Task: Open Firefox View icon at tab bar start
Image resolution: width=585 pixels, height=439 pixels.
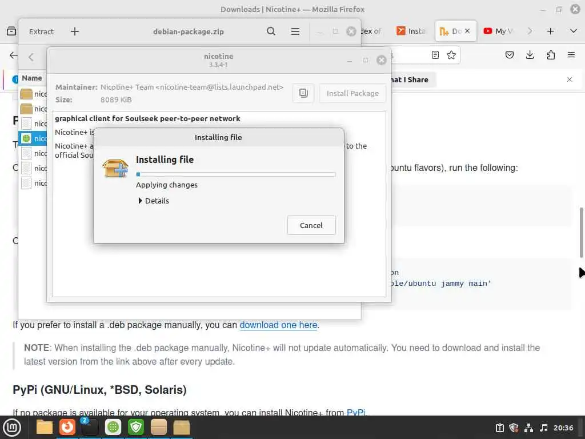Action: pyautogui.click(x=11, y=31)
